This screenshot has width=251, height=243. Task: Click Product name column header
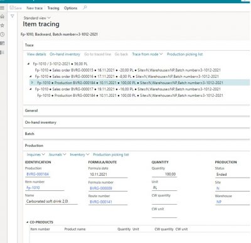[75, 229]
